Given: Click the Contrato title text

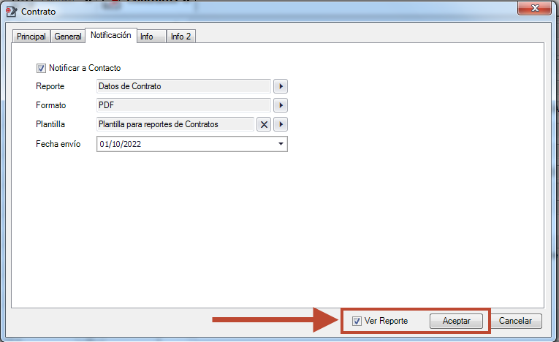Looking at the screenshot, I should (x=39, y=12).
